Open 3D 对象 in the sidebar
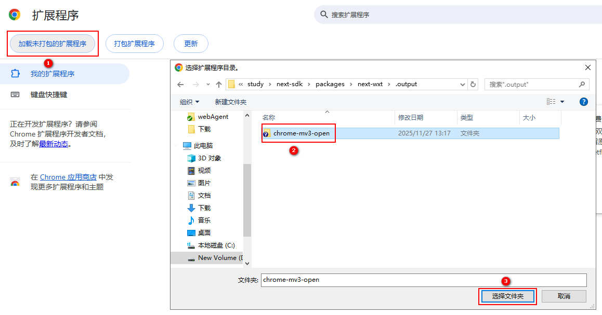602x315 pixels. point(209,158)
